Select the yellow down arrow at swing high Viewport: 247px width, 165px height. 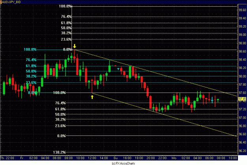[75, 46]
